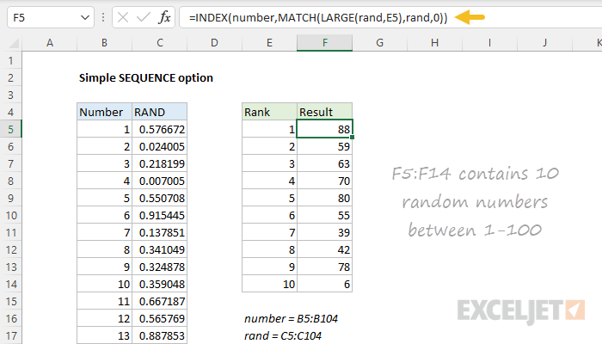Click the 'Number' header cell
Image resolution: width=602 pixels, height=344 pixels.
[x=104, y=112]
